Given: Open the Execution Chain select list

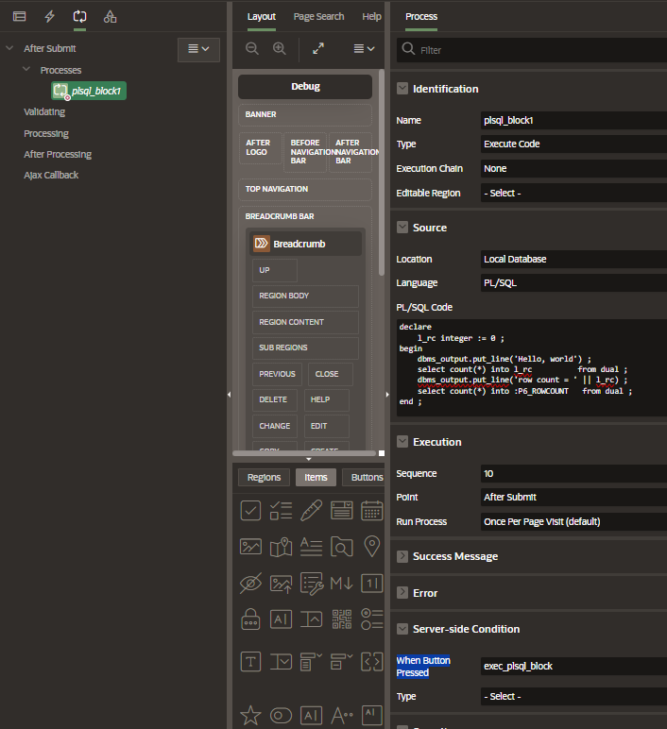Looking at the screenshot, I should [x=572, y=168].
